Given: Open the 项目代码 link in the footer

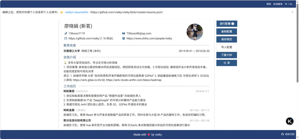Looking at the screenshot, I should point(290,134).
